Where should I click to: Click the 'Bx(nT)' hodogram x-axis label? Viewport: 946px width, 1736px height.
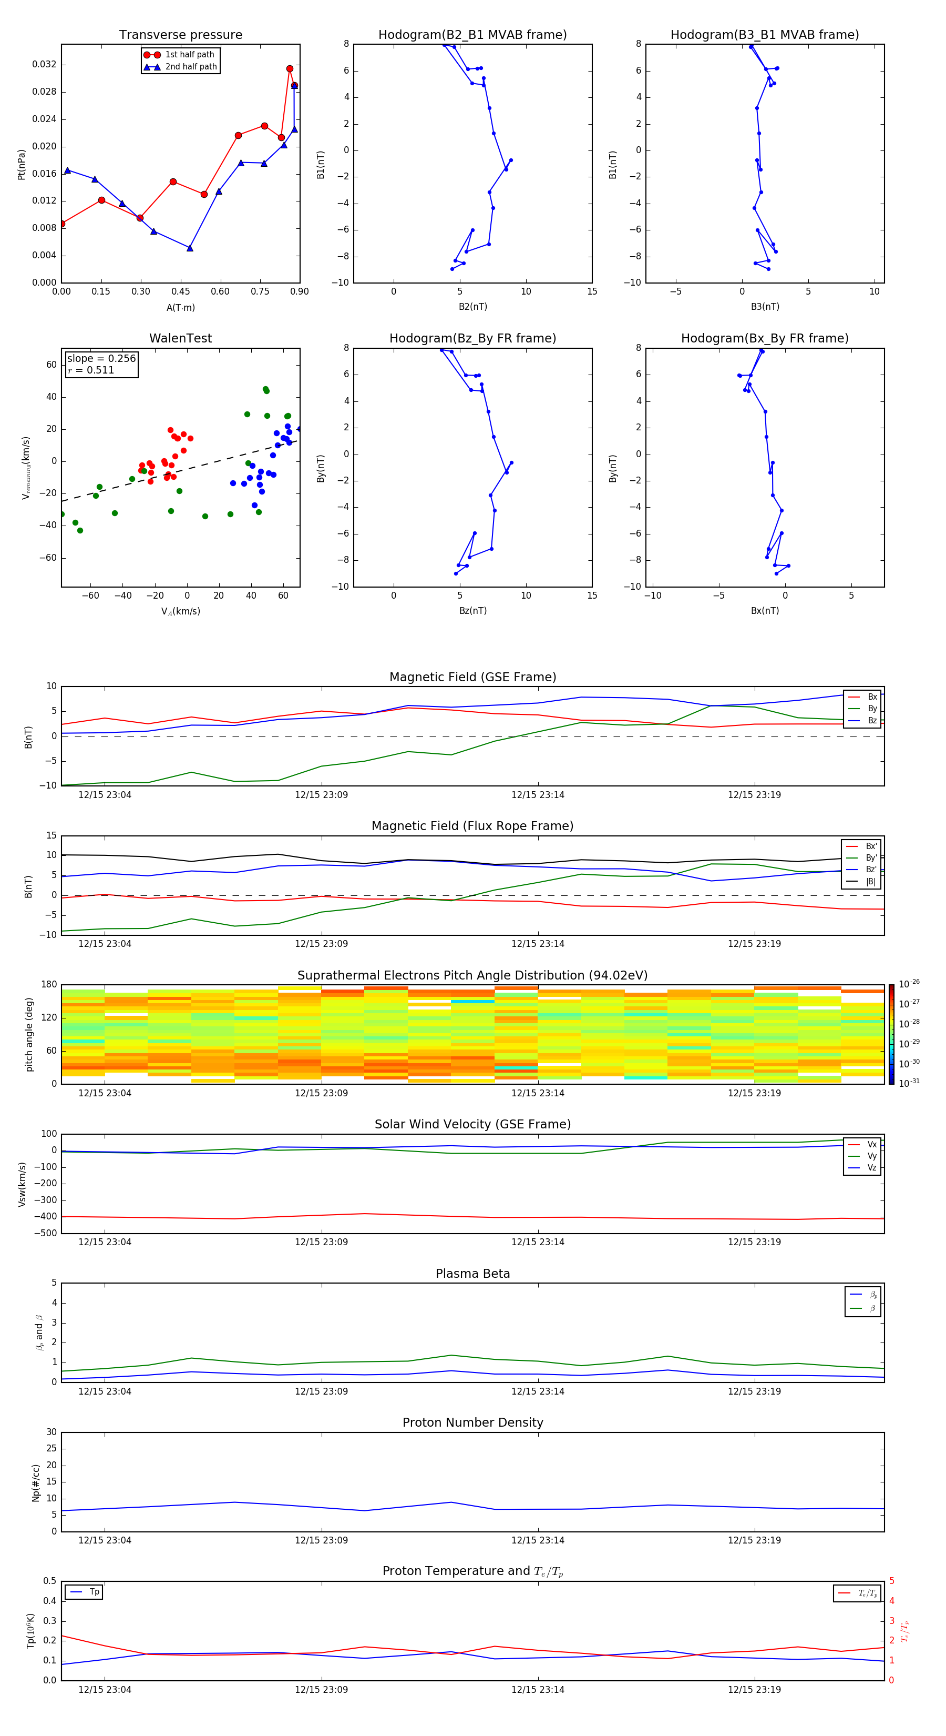point(765,611)
